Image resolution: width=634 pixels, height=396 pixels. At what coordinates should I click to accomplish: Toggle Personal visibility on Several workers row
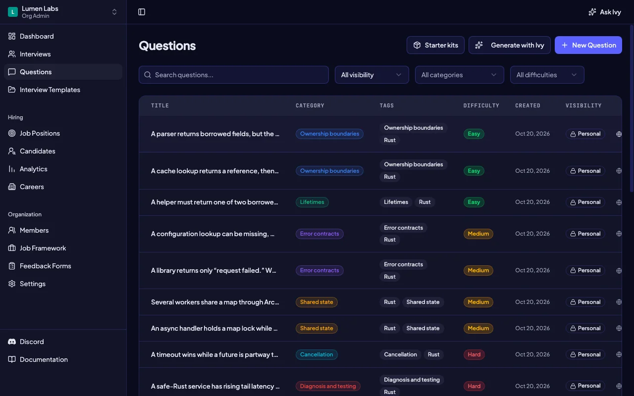[585, 302]
